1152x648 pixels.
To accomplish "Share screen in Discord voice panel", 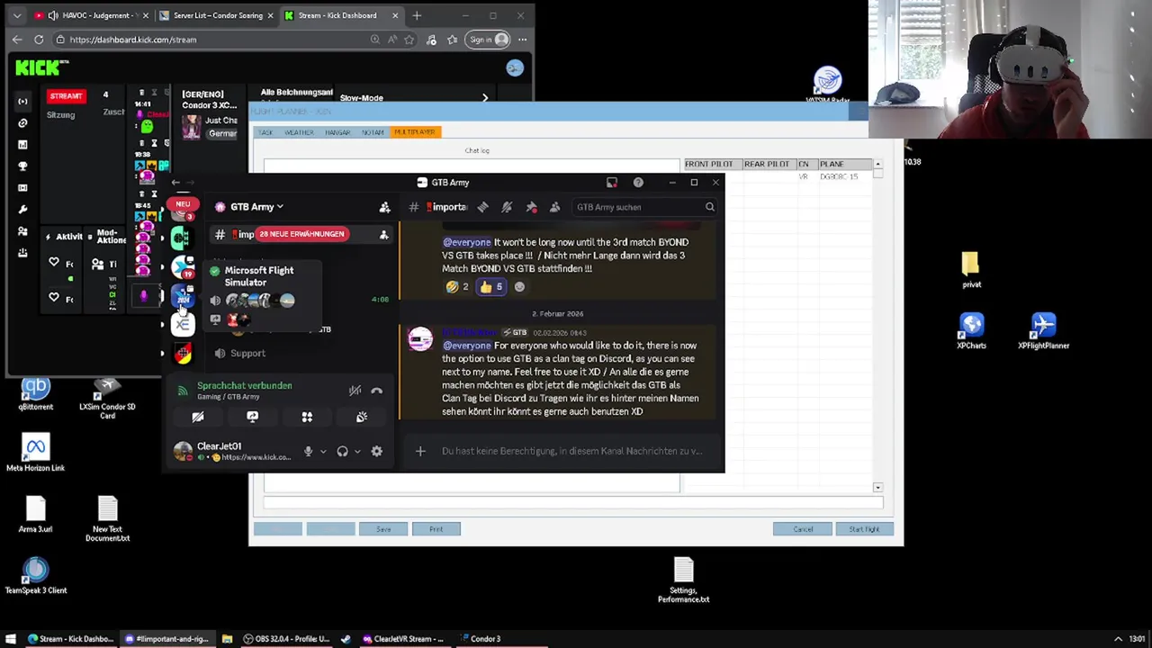I will tap(252, 417).
